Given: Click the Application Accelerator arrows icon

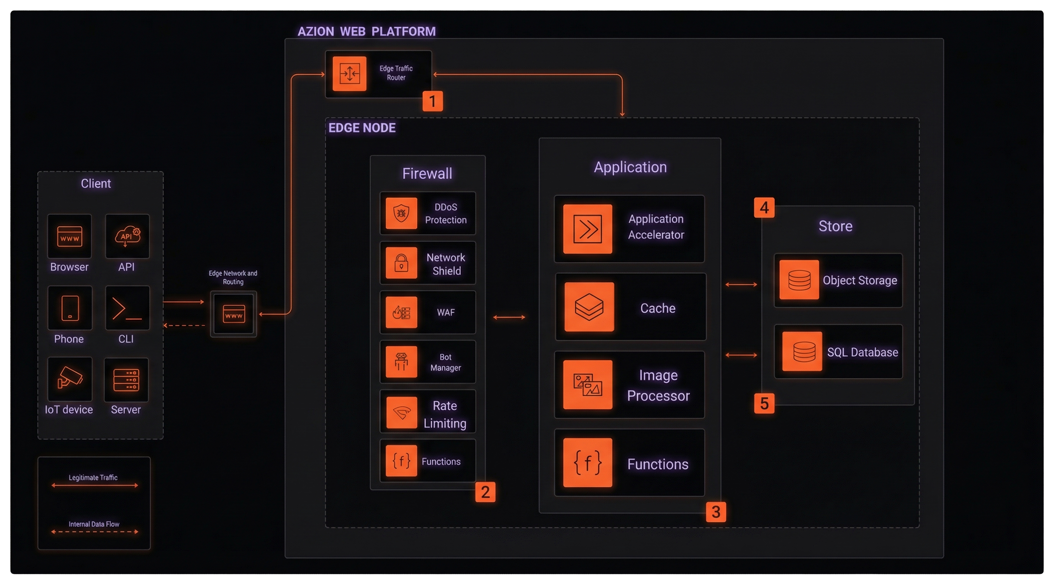Looking at the screenshot, I should tap(588, 229).
